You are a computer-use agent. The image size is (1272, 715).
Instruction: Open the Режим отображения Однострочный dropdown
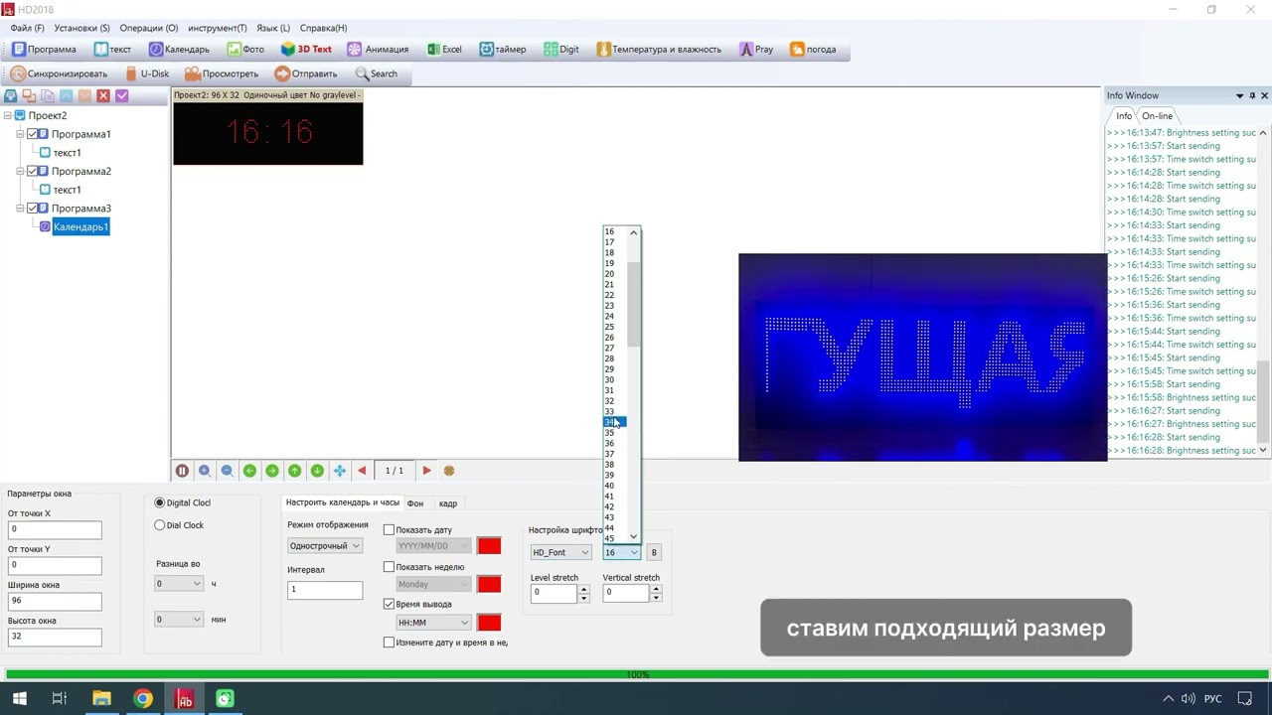pos(325,546)
